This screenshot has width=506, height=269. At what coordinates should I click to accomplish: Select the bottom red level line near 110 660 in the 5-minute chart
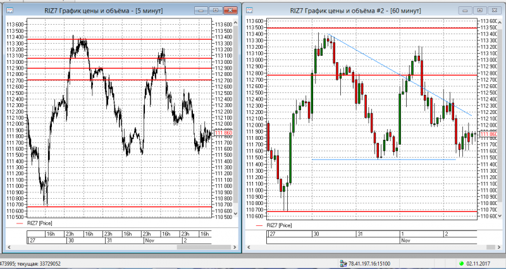(120, 207)
